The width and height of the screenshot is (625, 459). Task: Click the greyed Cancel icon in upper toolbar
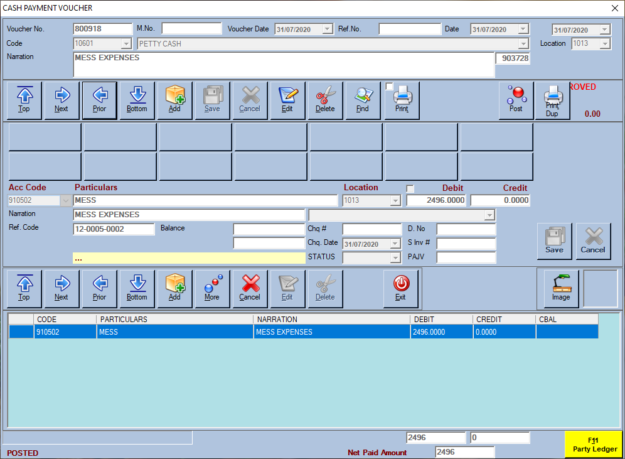click(250, 100)
